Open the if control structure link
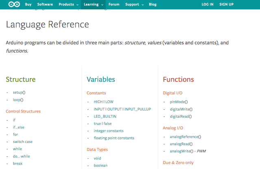The width and height of the screenshot is (260, 169). [14, 120]
